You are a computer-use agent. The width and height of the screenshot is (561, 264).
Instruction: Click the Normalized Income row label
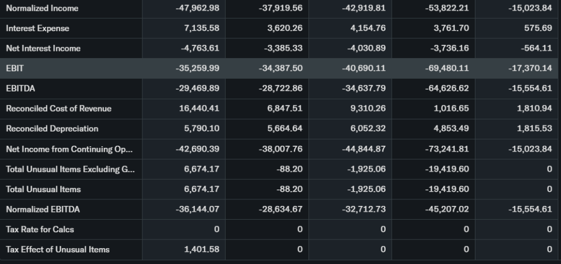coord(42,8)
